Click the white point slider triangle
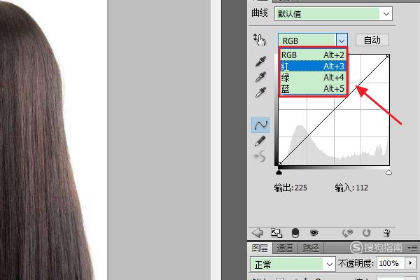Image resolution: width=420 pixels, height=280 pixels. tap(388, 172)
